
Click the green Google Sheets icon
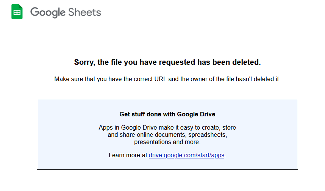pos(17,12)
